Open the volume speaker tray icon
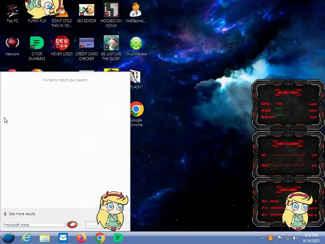 click(295, 238)
